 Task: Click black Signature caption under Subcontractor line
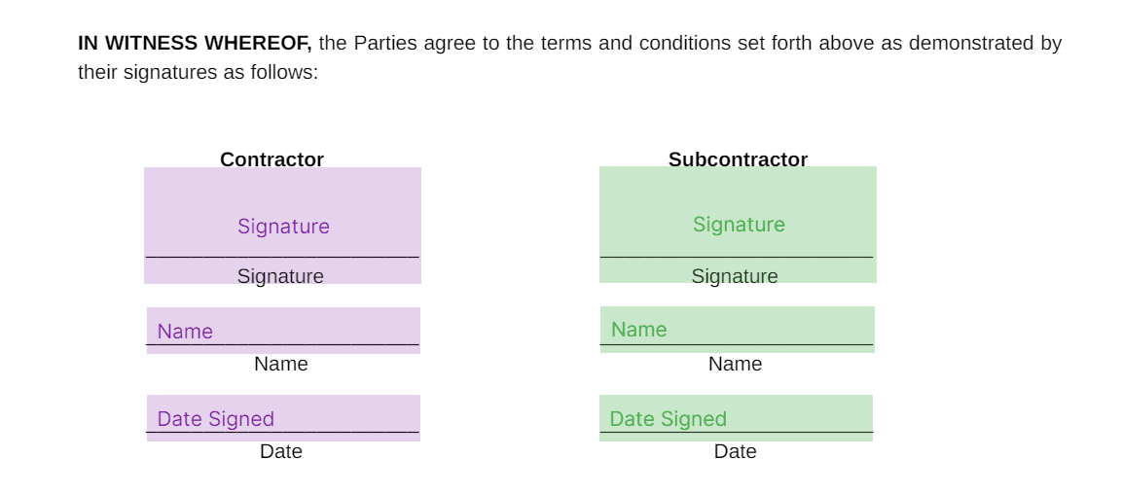tap(735, 276)
